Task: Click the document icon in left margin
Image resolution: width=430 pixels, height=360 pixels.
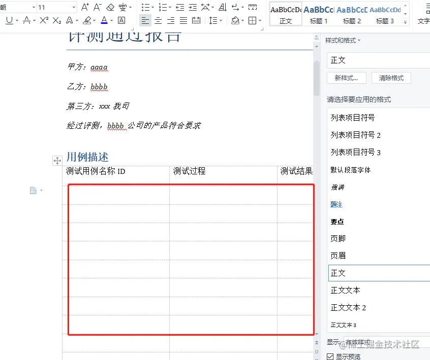Action: 33,190
